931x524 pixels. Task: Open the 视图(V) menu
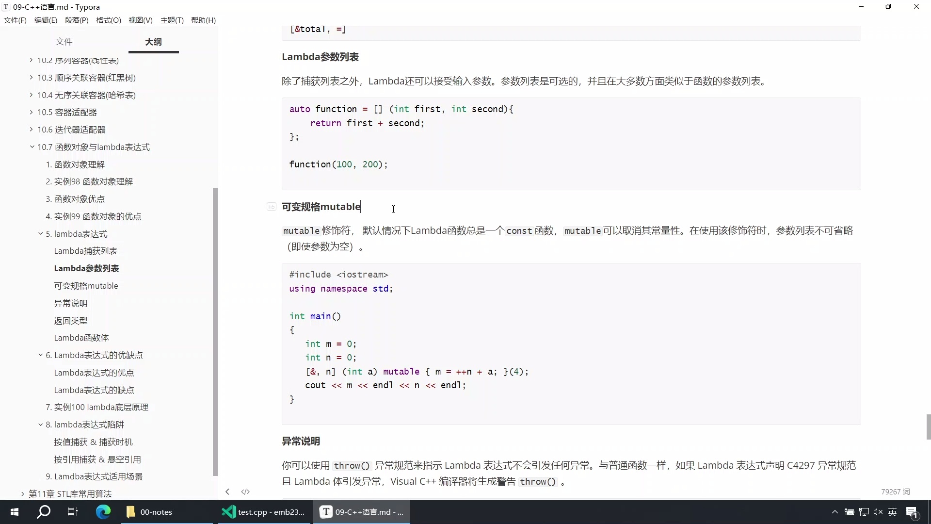click(140, 20)
